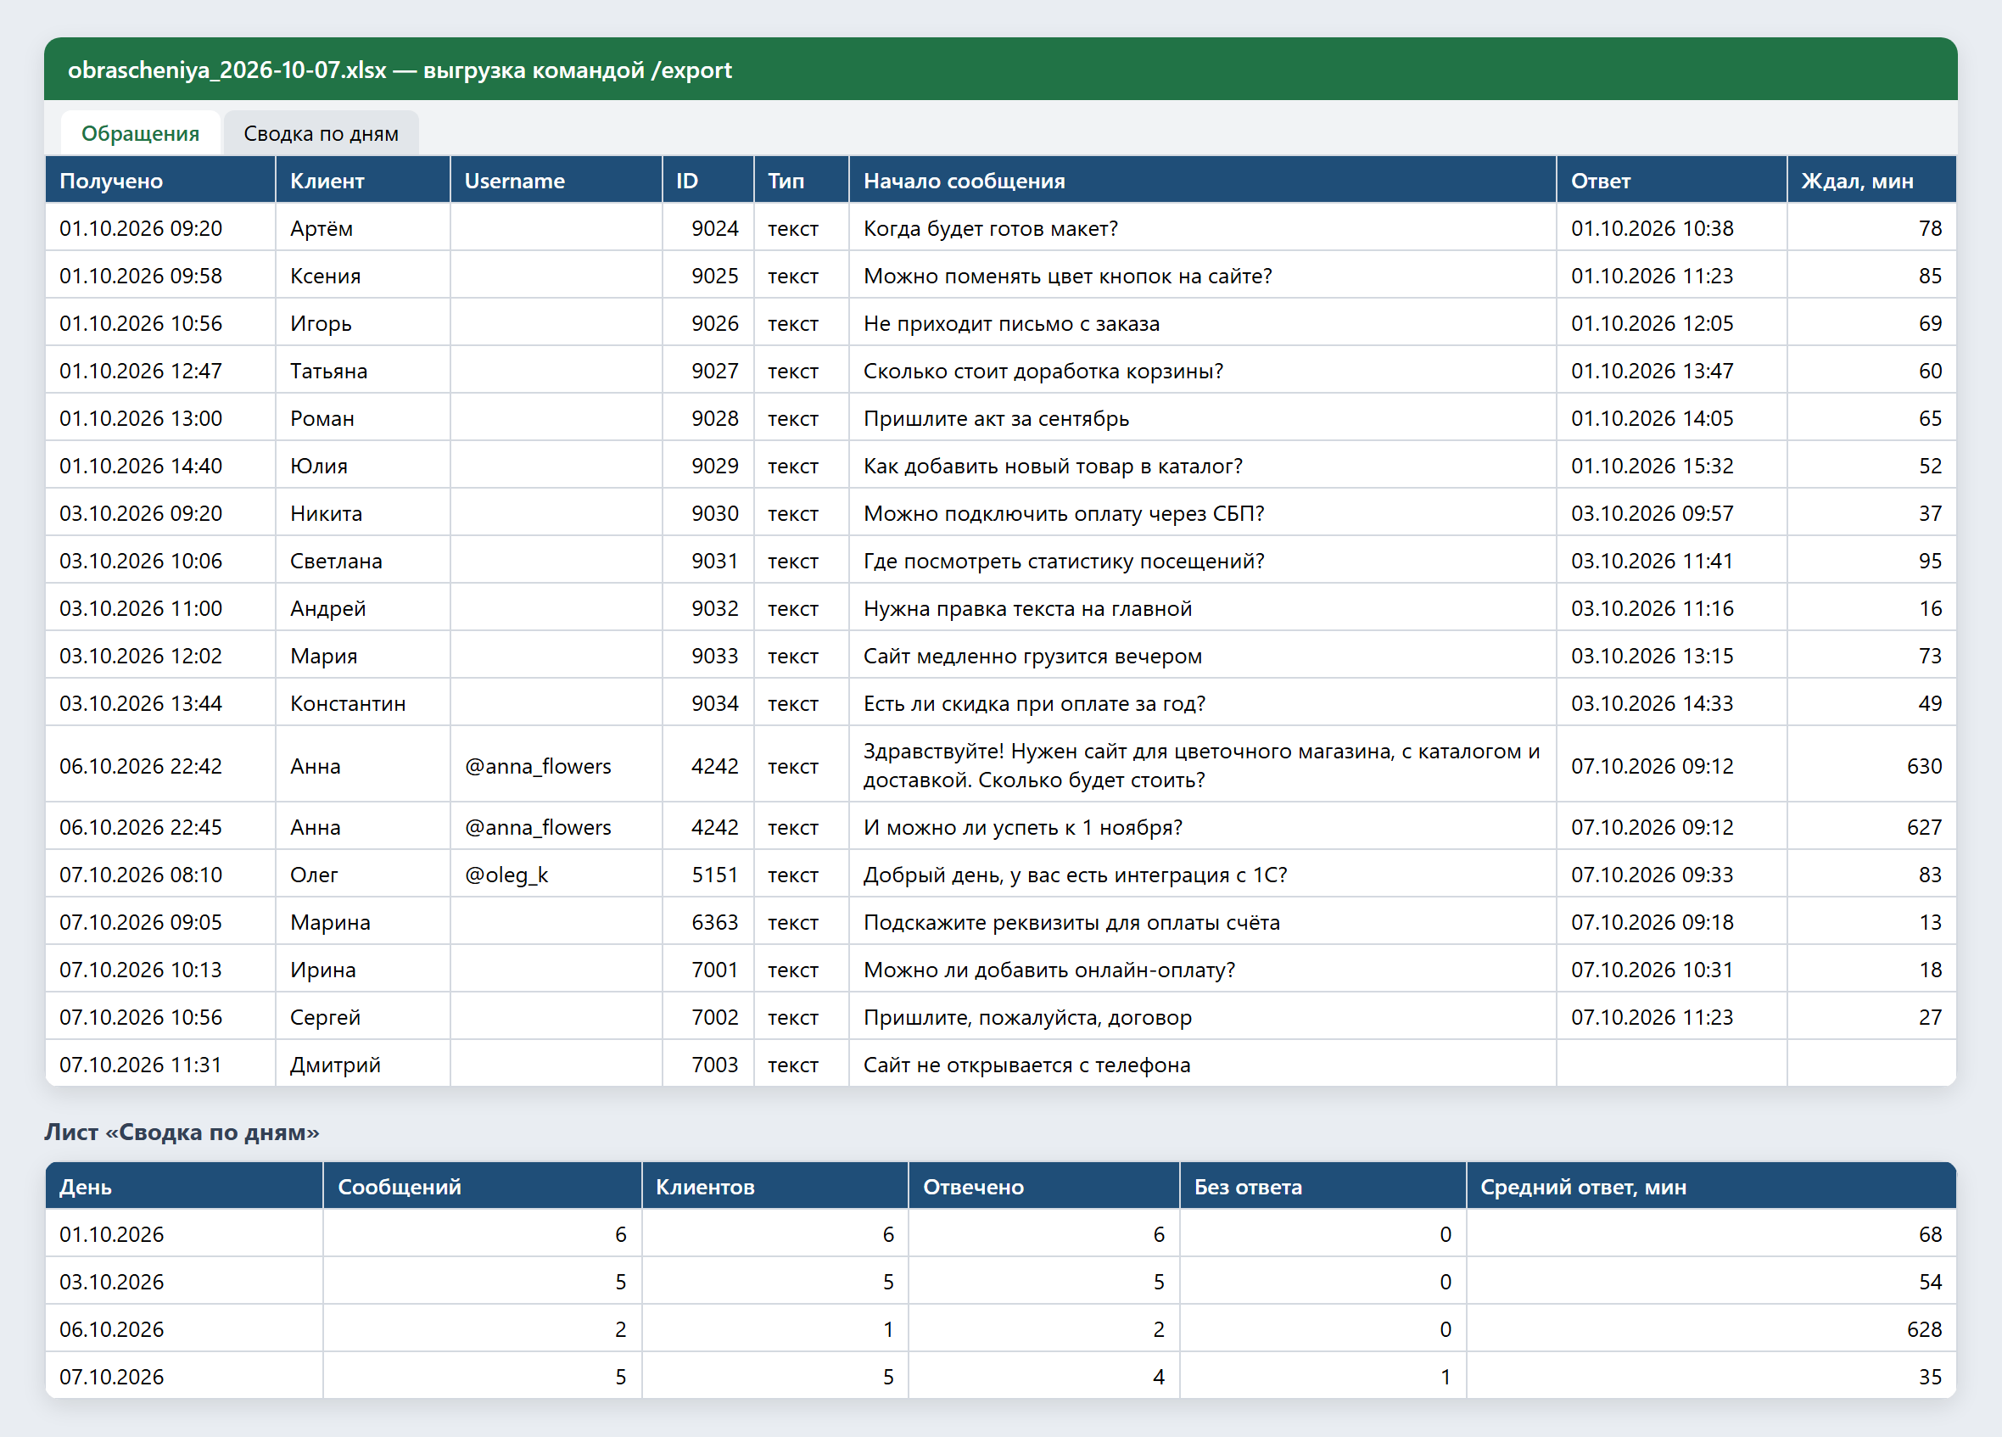Select the Обращения sheet tab
The height and width of the screenshot is (1437, 2002).
(140, 133)
